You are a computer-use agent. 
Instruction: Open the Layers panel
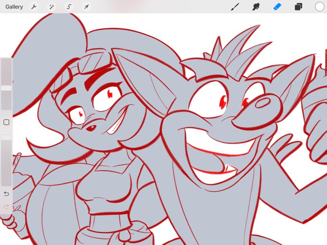[298, 7]
